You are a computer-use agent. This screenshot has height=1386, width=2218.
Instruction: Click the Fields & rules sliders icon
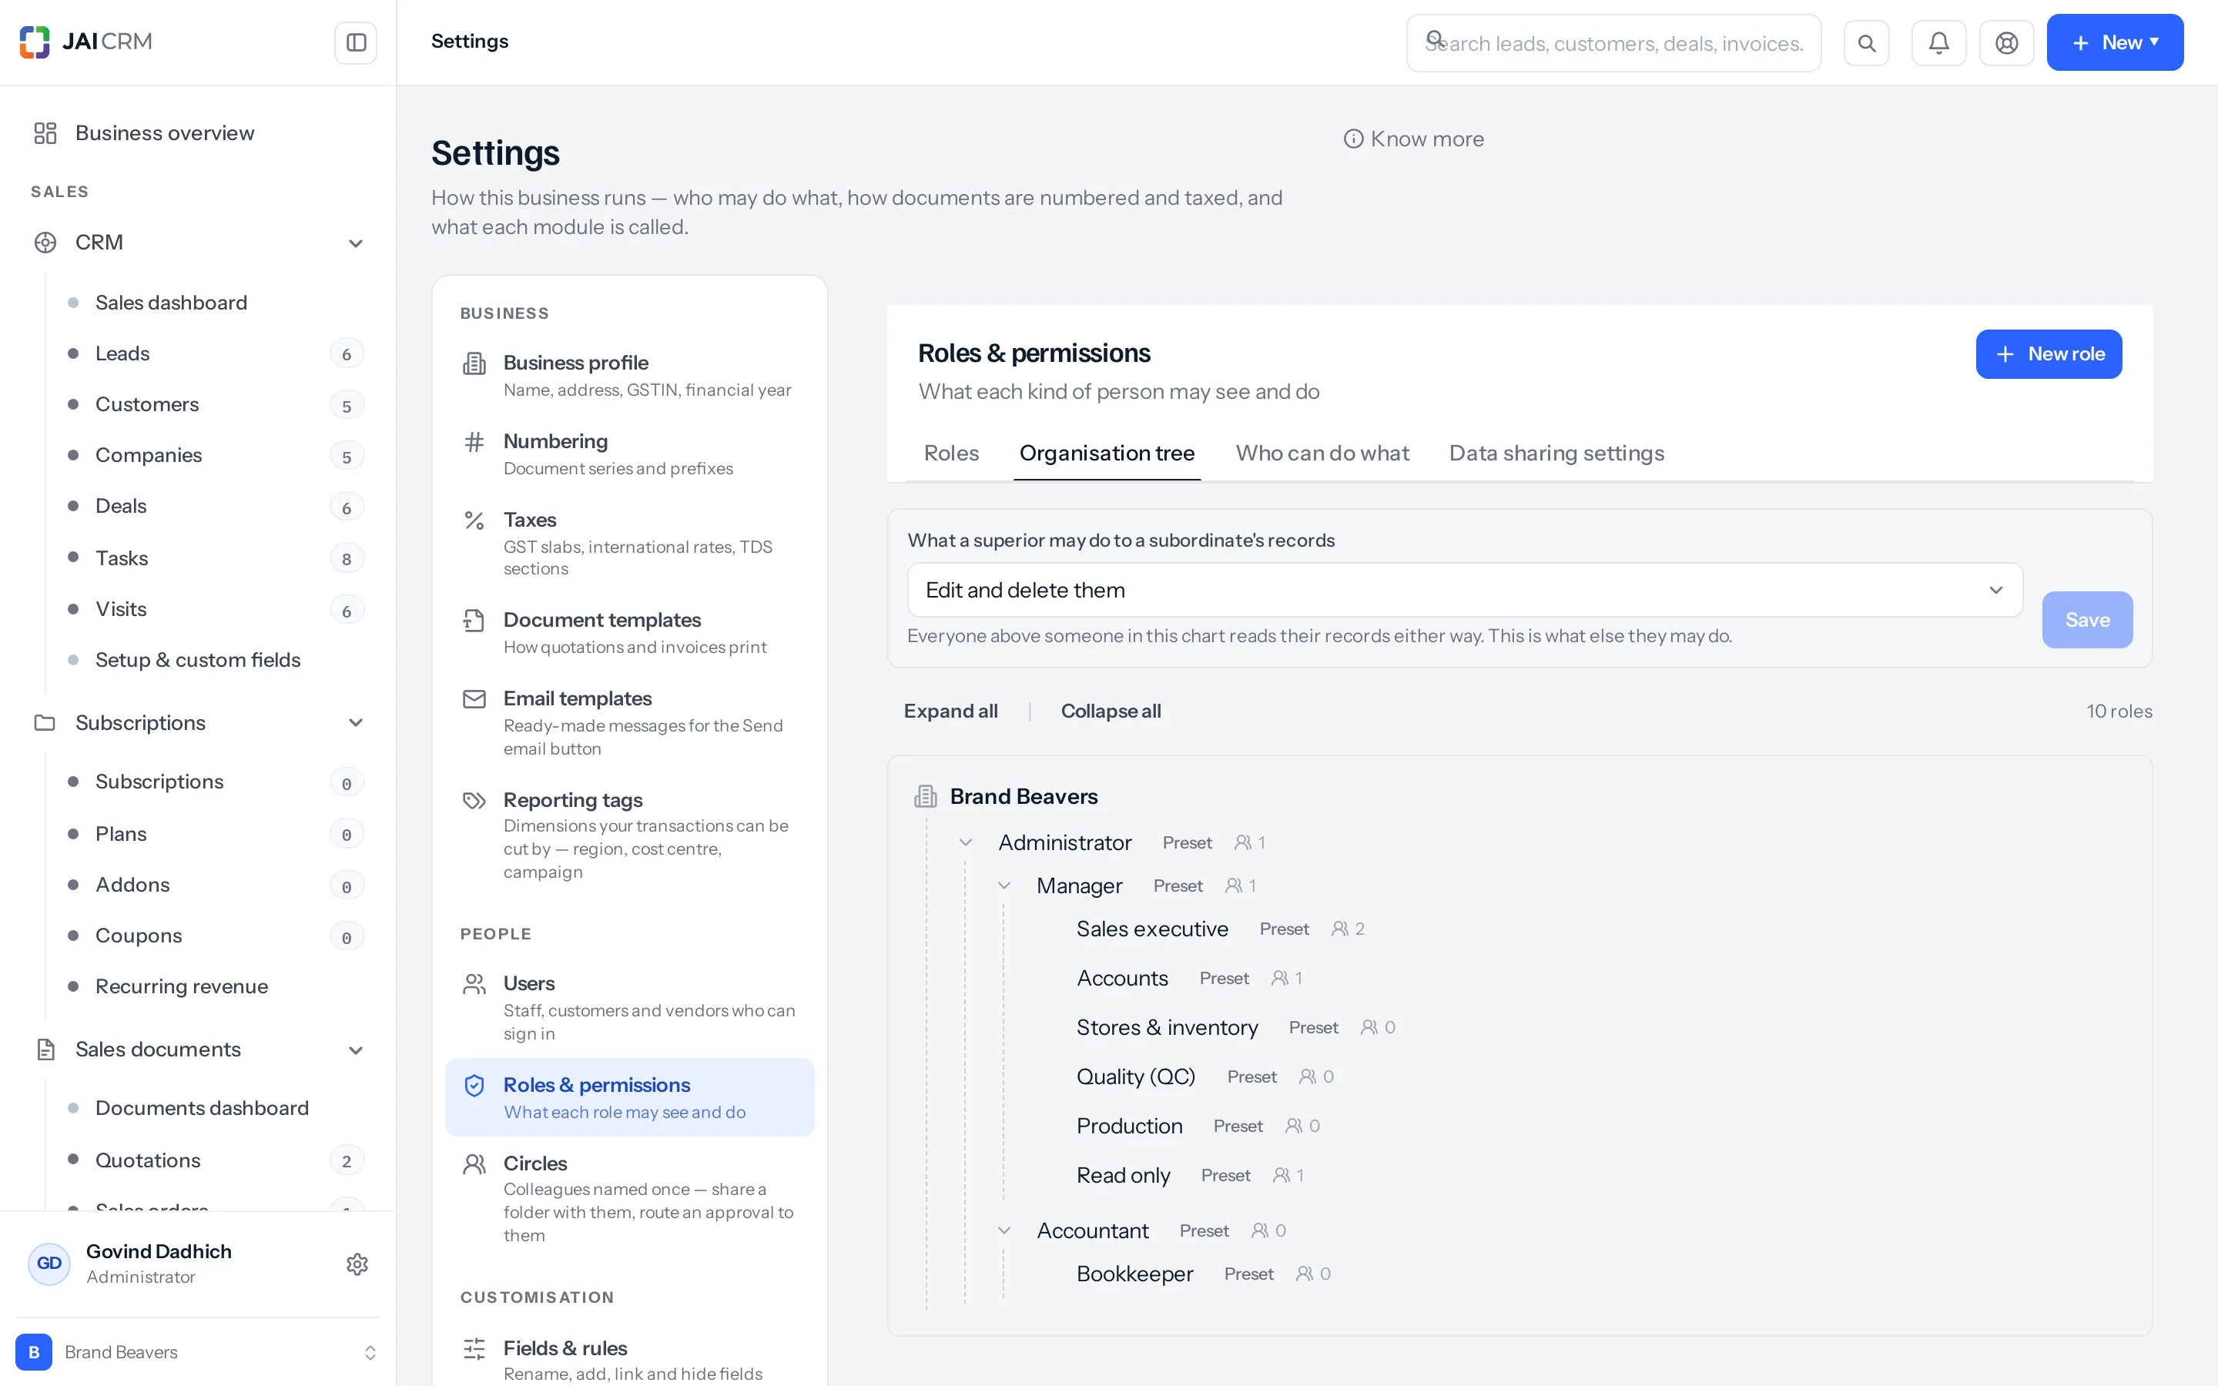474,1348
